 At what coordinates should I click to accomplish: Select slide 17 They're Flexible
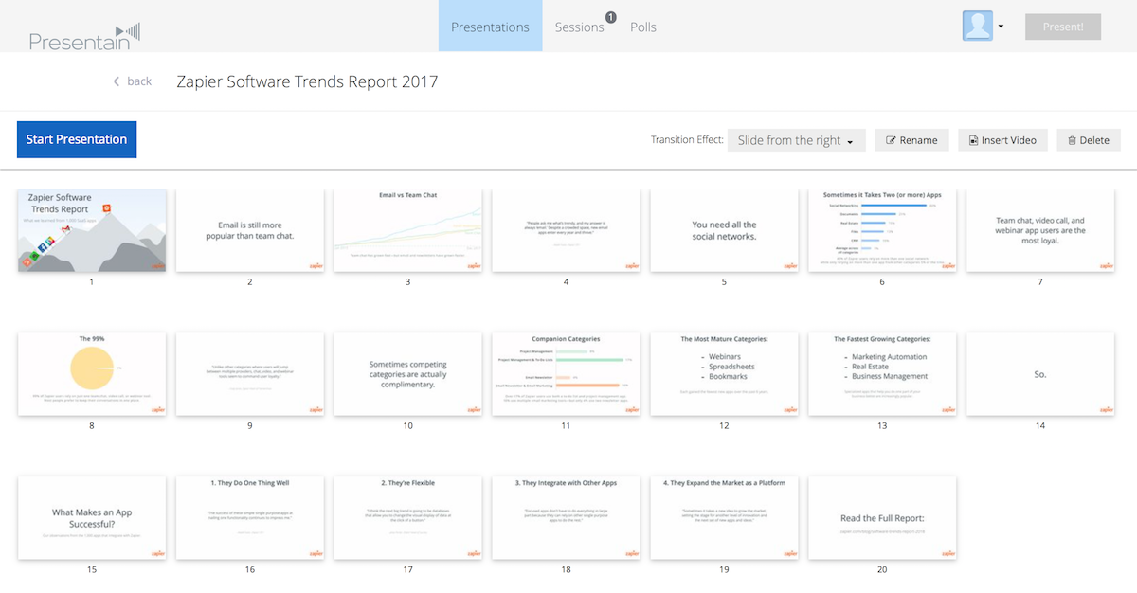coord(408,518)
